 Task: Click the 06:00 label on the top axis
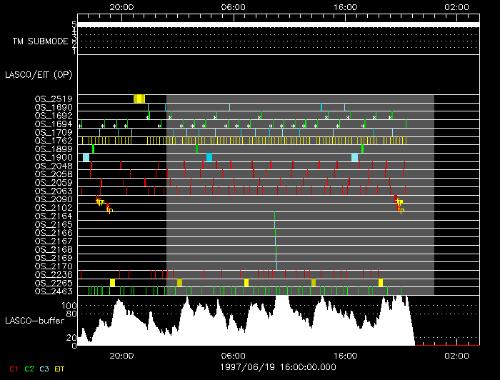pos(234,7)
